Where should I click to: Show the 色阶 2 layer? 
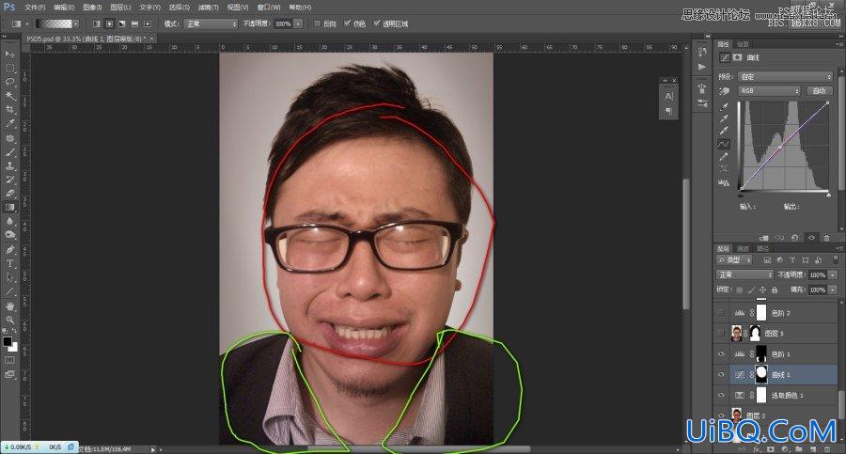(721, 313)
